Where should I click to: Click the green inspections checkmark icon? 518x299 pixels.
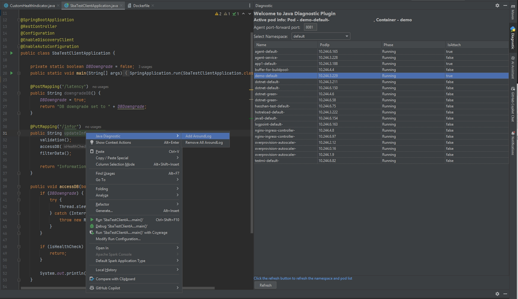coord(234,14)
